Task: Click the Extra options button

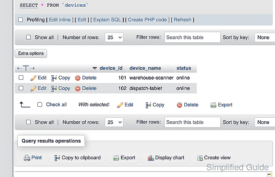Action: (31, 53)
